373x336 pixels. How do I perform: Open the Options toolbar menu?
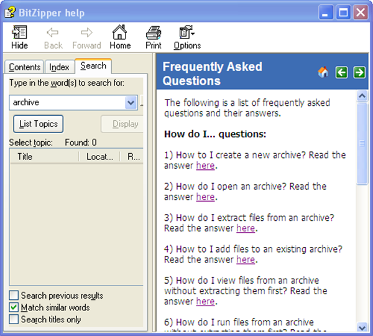pyautogui.click(x=187, y=37)
